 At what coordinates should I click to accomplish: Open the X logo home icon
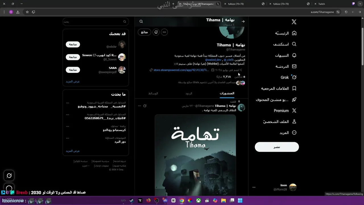(x=294, y=22)
